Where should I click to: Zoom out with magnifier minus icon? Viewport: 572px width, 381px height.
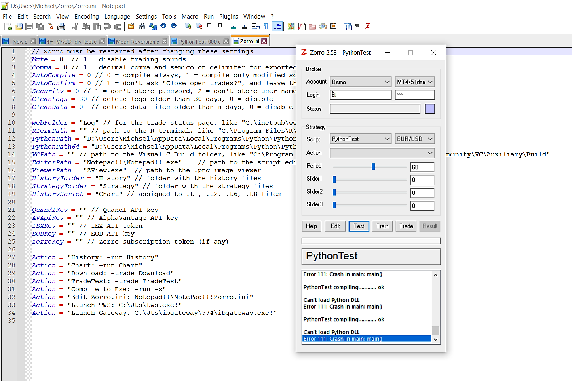point(199,27)
